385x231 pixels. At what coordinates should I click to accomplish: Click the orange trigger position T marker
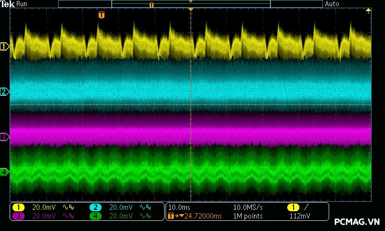pyautogui.click(x=101, y=15)
